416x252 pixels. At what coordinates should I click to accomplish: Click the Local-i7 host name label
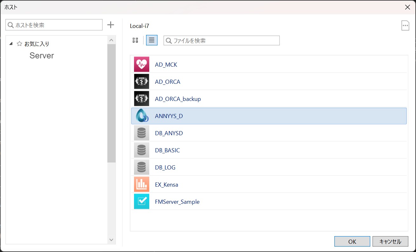pyautogui.click(x=139, y=26)
